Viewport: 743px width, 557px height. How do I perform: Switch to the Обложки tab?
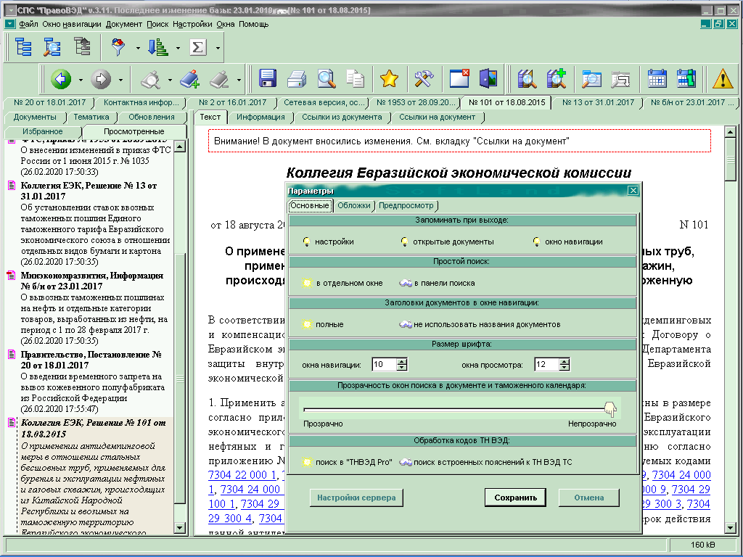click(x=354, y=205)
